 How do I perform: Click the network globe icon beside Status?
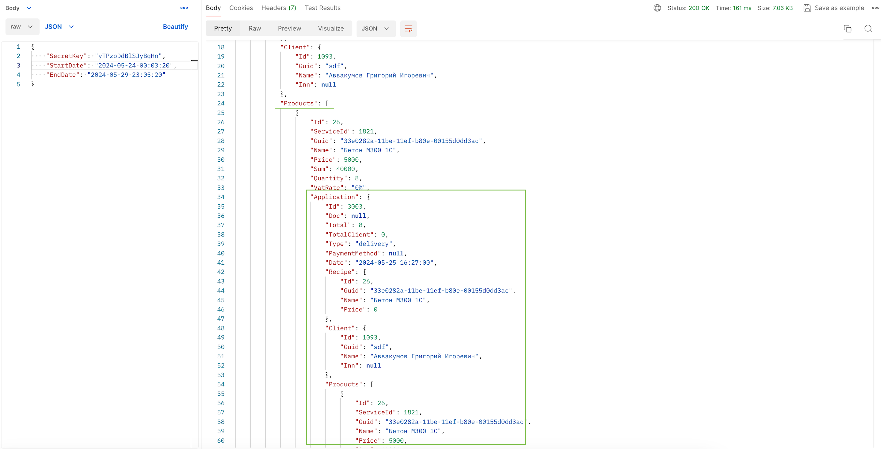tap(657, 8)
